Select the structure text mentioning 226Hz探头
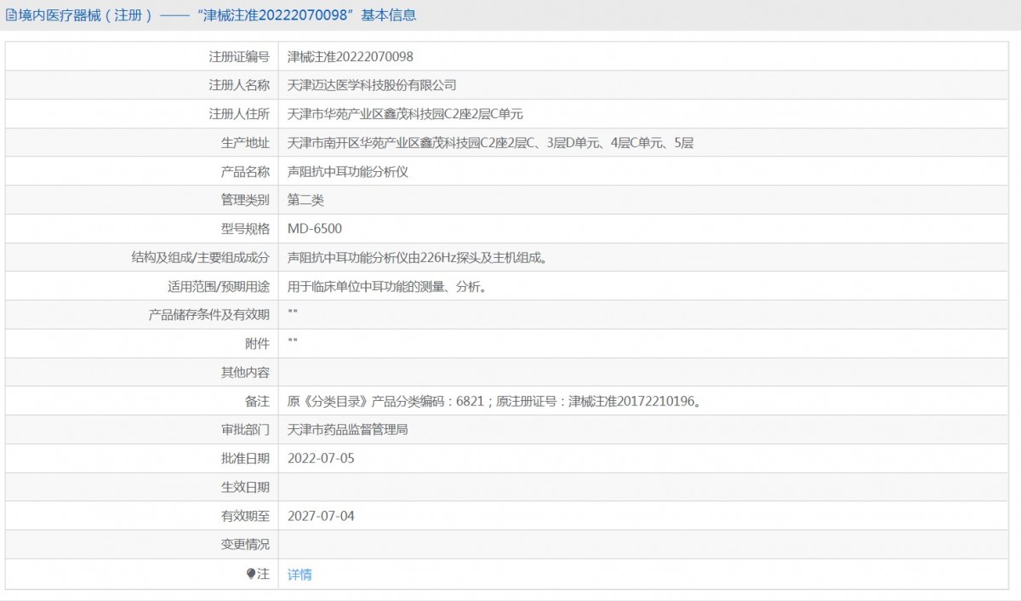Screen dimensions: 1021x601 tap(417, 257)
